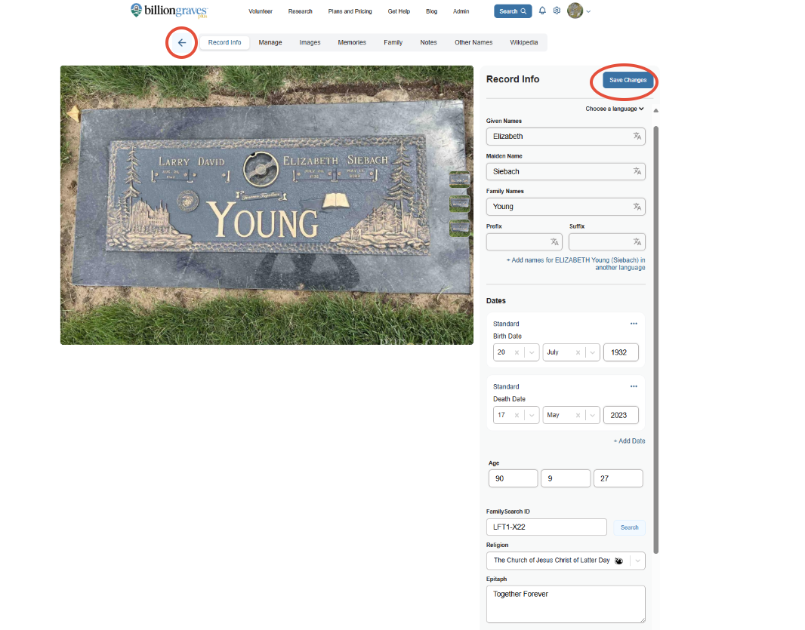Click the Young headstone photo
The image size is (805, 630).
[x=267, y=205]
